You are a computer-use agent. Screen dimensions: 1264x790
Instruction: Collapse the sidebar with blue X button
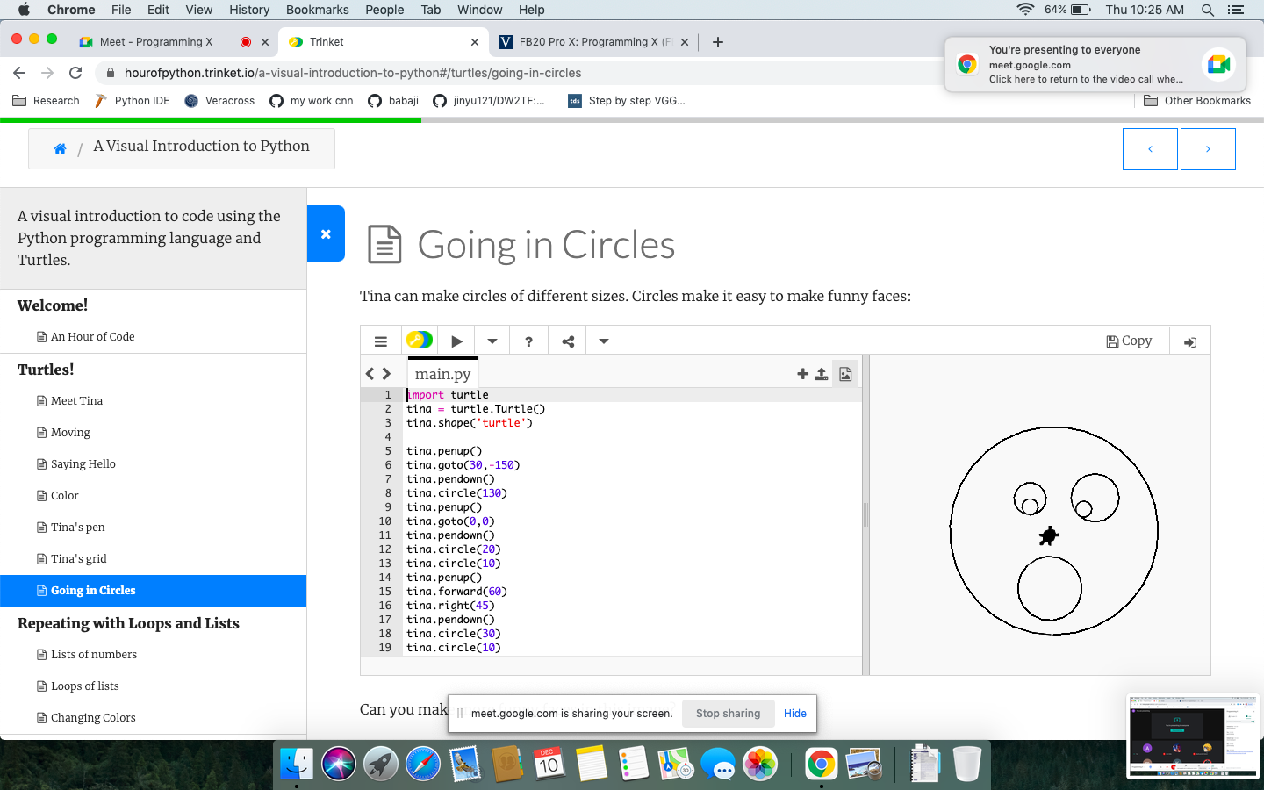(x=326, y=233)
